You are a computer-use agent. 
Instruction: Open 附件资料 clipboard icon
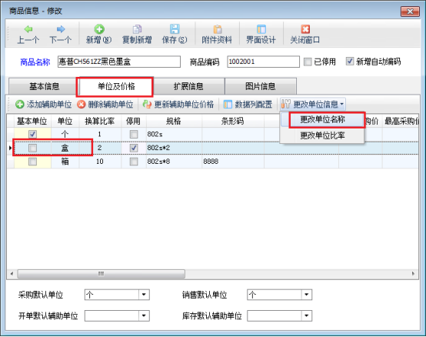coord(218,29)
